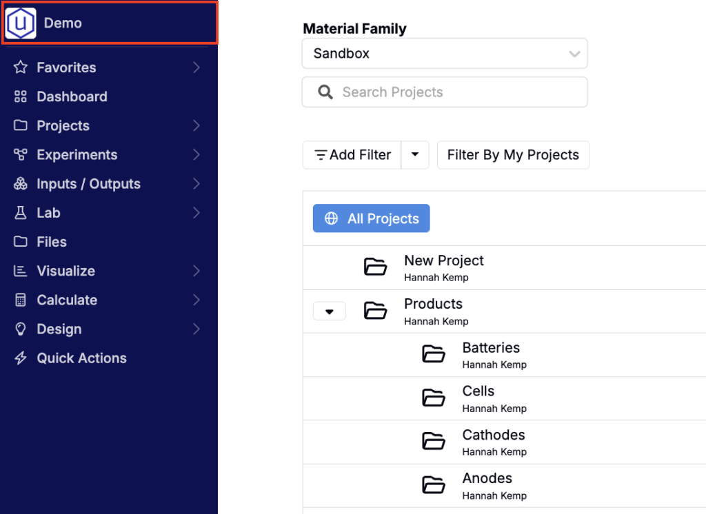This screenshot has width=706, height=514.
Task: Click the Add Filter button
Action: coord(352,155)
